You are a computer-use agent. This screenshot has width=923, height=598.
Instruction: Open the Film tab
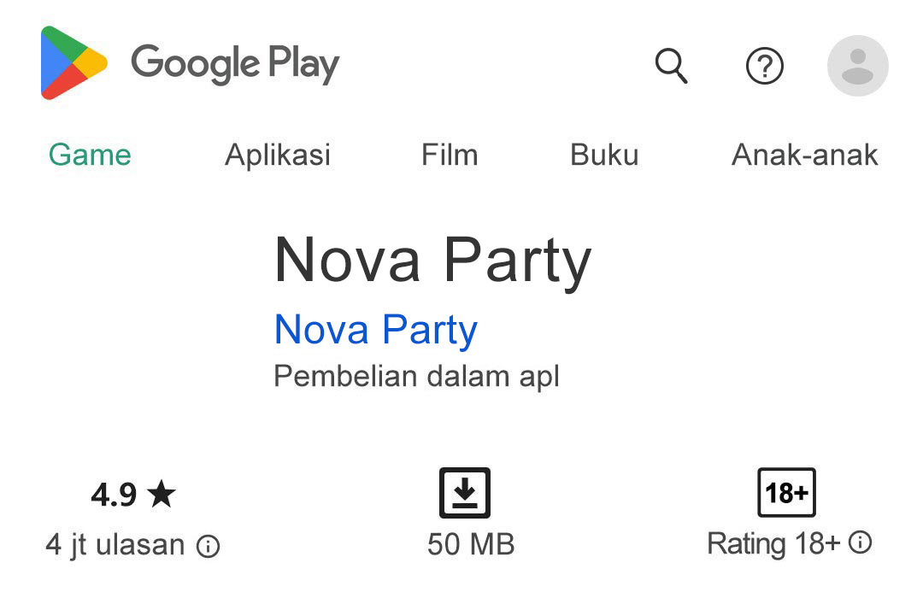449,155
